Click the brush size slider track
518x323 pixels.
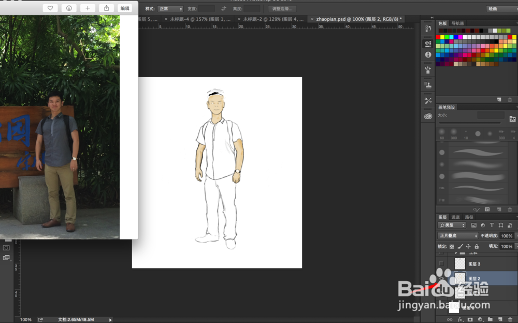click(470, 123)
